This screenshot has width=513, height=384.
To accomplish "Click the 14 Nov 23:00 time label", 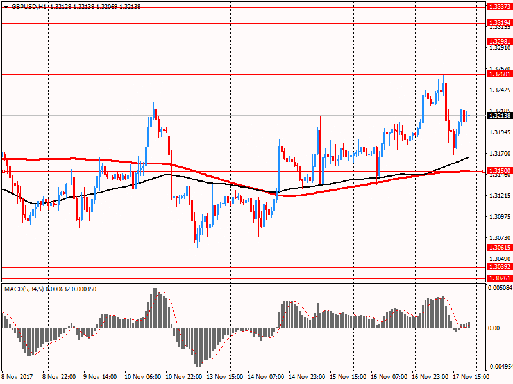I will tap(307, 377).
